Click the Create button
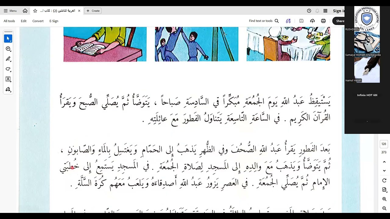Screen dimensions: 390x219 [93, 11]
